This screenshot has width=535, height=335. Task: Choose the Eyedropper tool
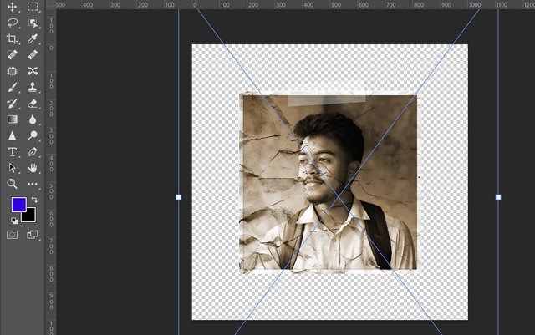(x=33, y=39)
